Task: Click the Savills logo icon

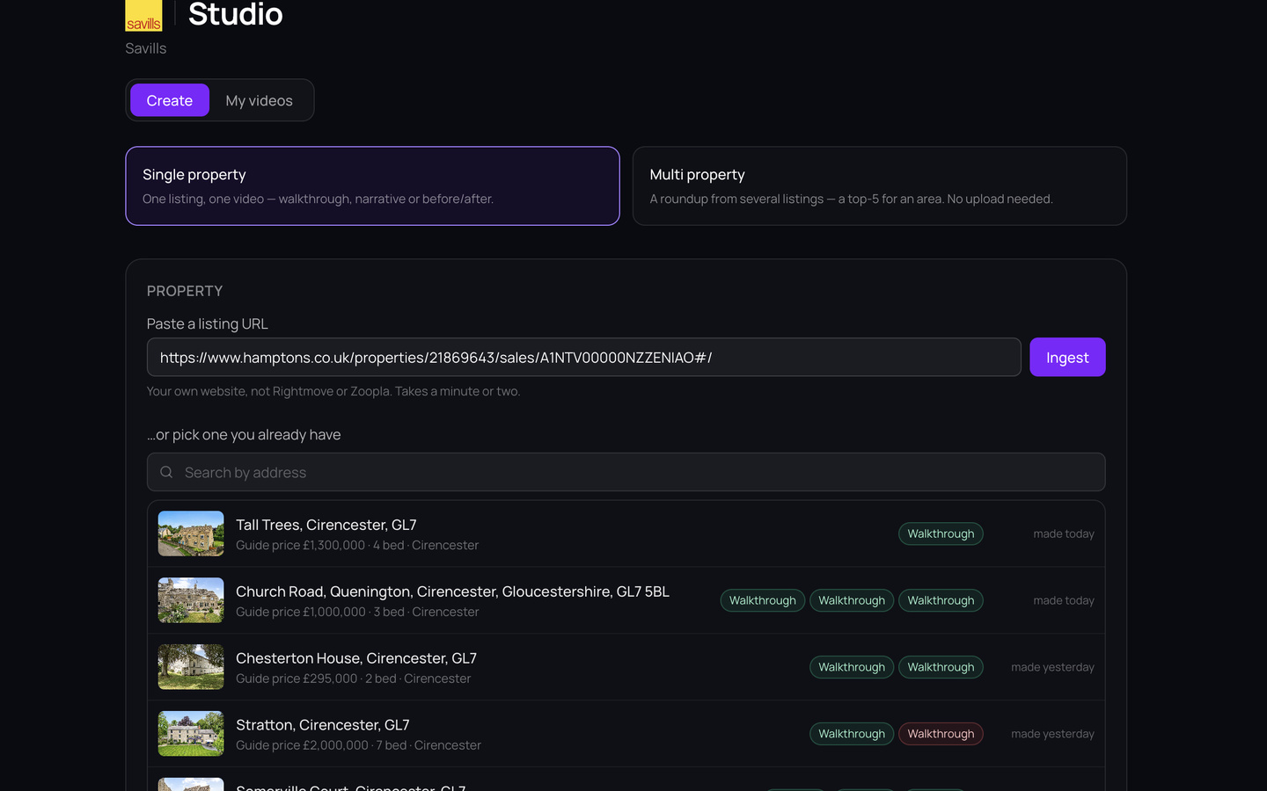Action: (143, 16)
